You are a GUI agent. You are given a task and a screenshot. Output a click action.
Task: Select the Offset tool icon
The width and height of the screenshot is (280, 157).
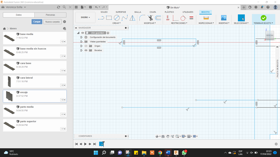pos(158,18)
